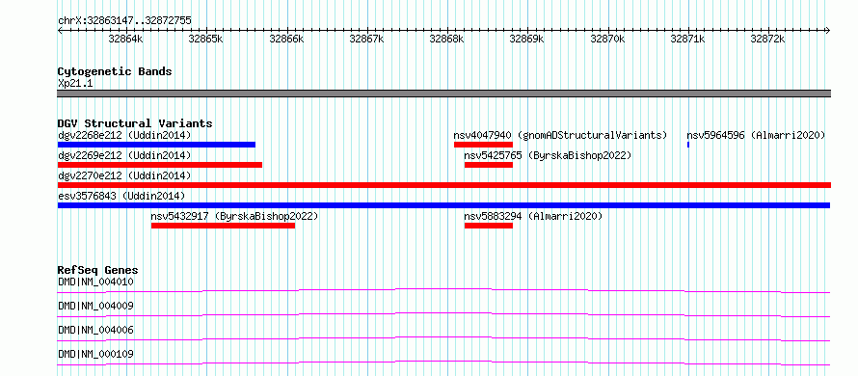This screenshot has width=858, height=376.
Task: Select the DMD|NM_000109 gene label
Action: (95, 354)
